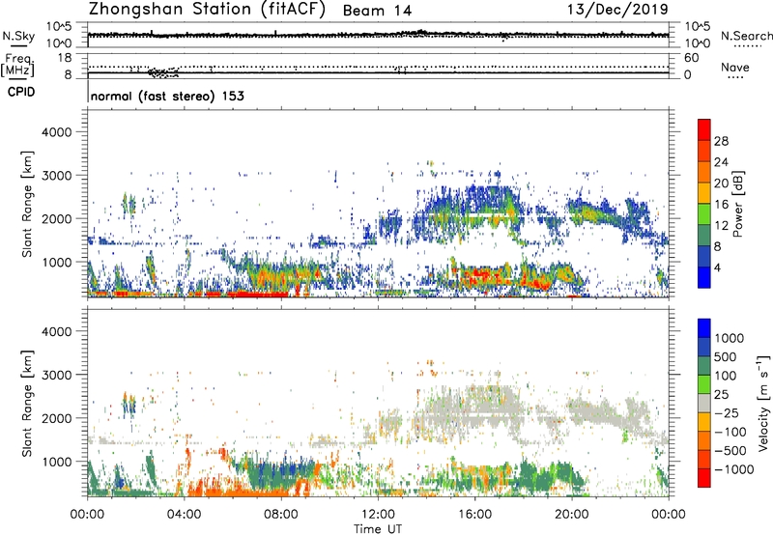Click the yellow 16–20 dB Power colorbar segment
The width and height of the screenshot is (773, 535).
point(704,193)
